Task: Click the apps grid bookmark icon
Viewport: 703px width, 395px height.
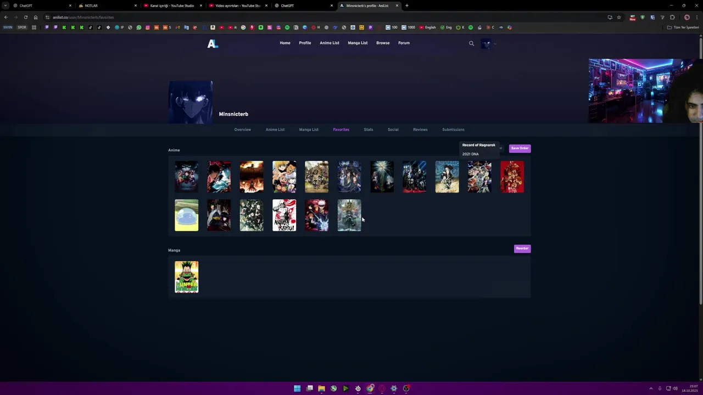Action: tap(34, 27)
